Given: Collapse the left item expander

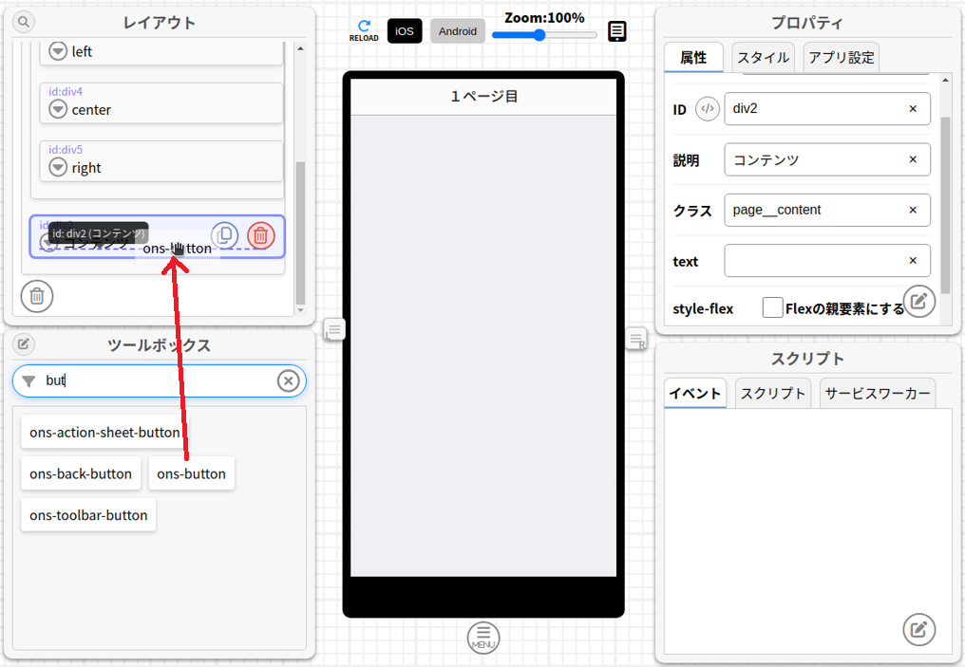Looking at the screenshot, I should click(58, 51).
